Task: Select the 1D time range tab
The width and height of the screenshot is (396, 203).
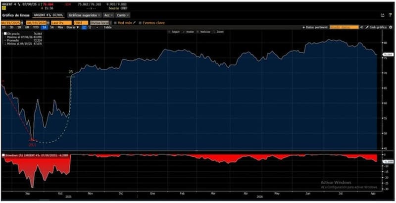Action: [4, 27]
